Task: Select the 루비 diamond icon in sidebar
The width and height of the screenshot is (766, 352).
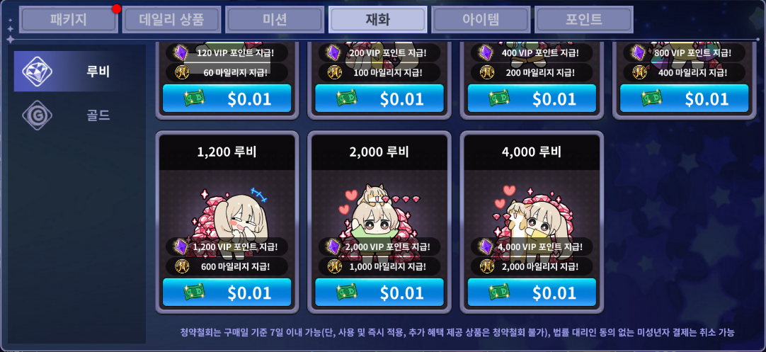Action: pos(37,72)
